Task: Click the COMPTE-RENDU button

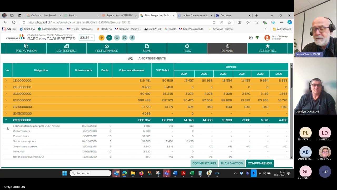Action: tap(260, 163)
